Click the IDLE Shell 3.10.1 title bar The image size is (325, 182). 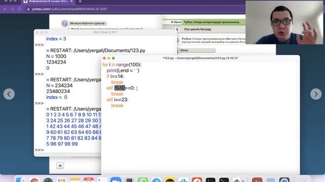106,32
